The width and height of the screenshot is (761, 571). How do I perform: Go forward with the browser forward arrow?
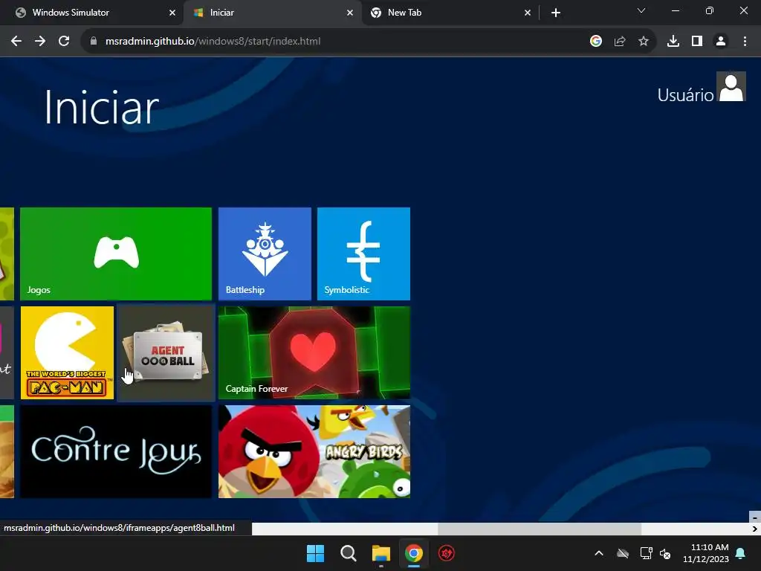40,42
